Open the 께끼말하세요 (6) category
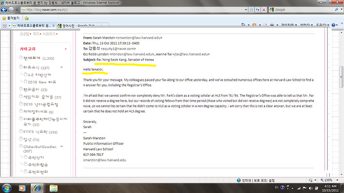Viewport: 344px width, 193px height. pyautogui.click(x=38, y=112)
